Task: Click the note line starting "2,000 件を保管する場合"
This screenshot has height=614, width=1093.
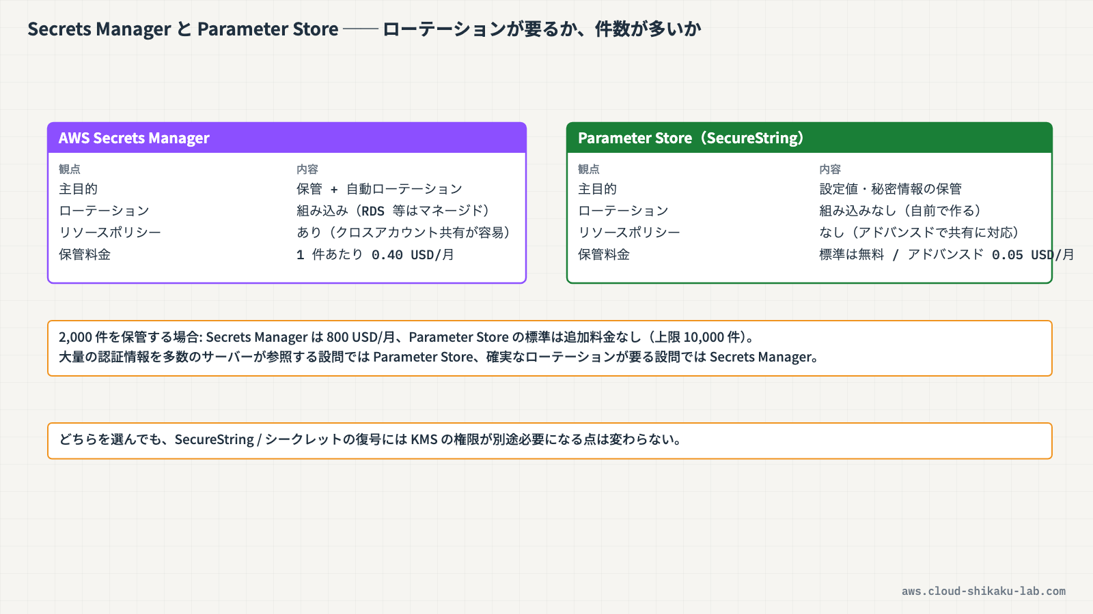Action: 406,337
